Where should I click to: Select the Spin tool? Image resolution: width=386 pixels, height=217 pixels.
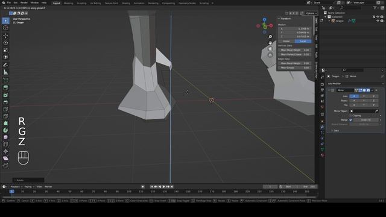point(5,130)
